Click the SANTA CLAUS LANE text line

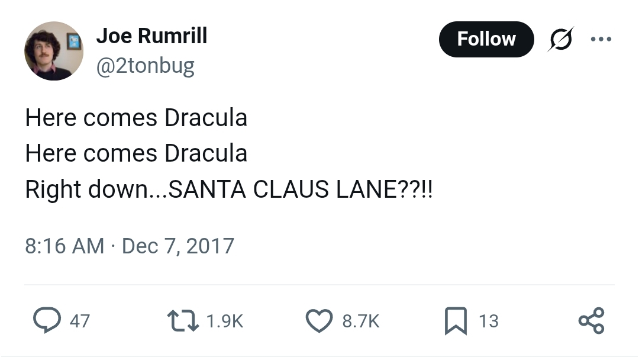tap(228, 189)
